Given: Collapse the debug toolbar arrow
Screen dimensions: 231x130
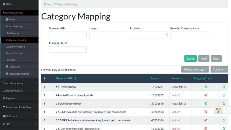Looking at the screenshot, I should point(227,110).
